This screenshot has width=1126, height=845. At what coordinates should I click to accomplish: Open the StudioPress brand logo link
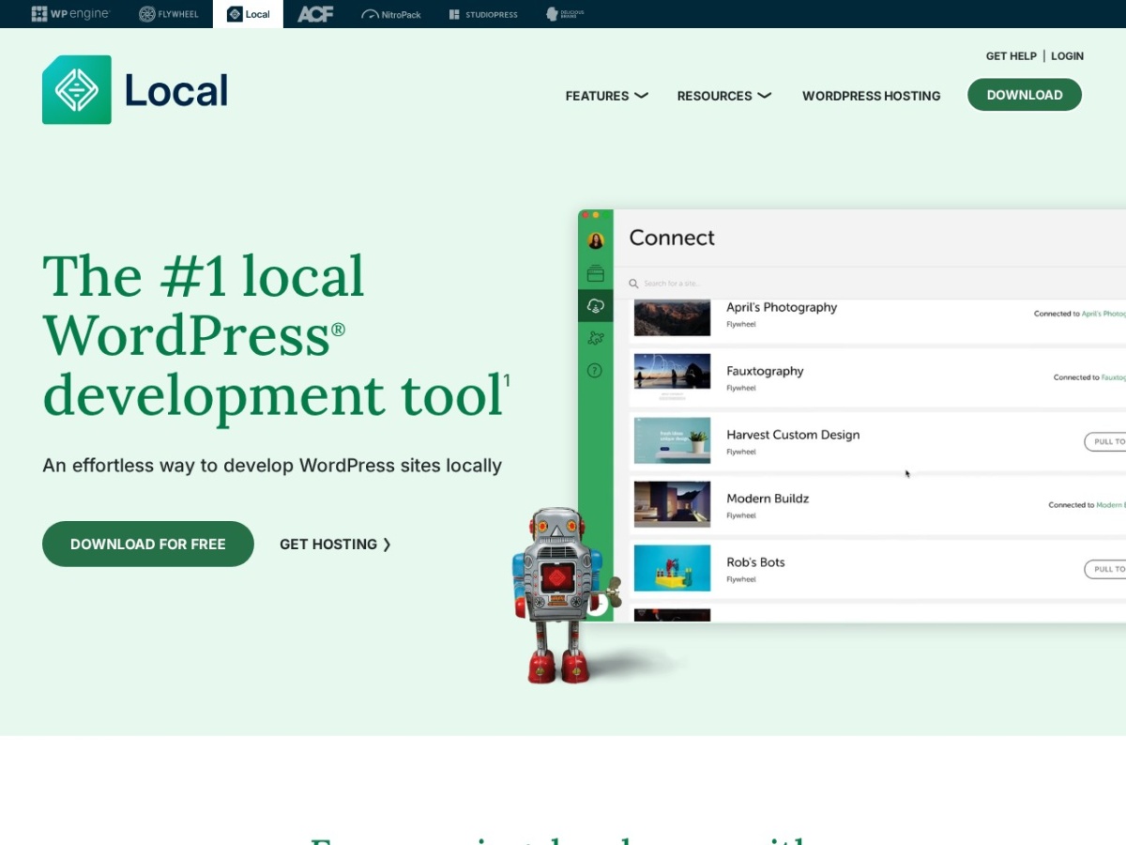click(x=483, y=14)
